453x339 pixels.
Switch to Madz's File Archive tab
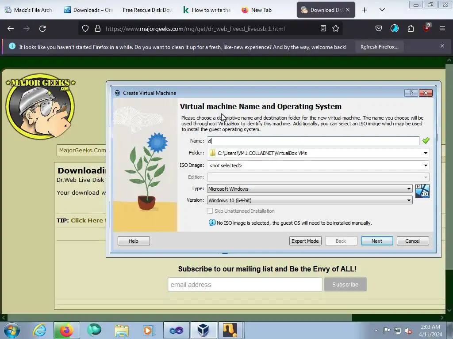(x=29, y=10)
